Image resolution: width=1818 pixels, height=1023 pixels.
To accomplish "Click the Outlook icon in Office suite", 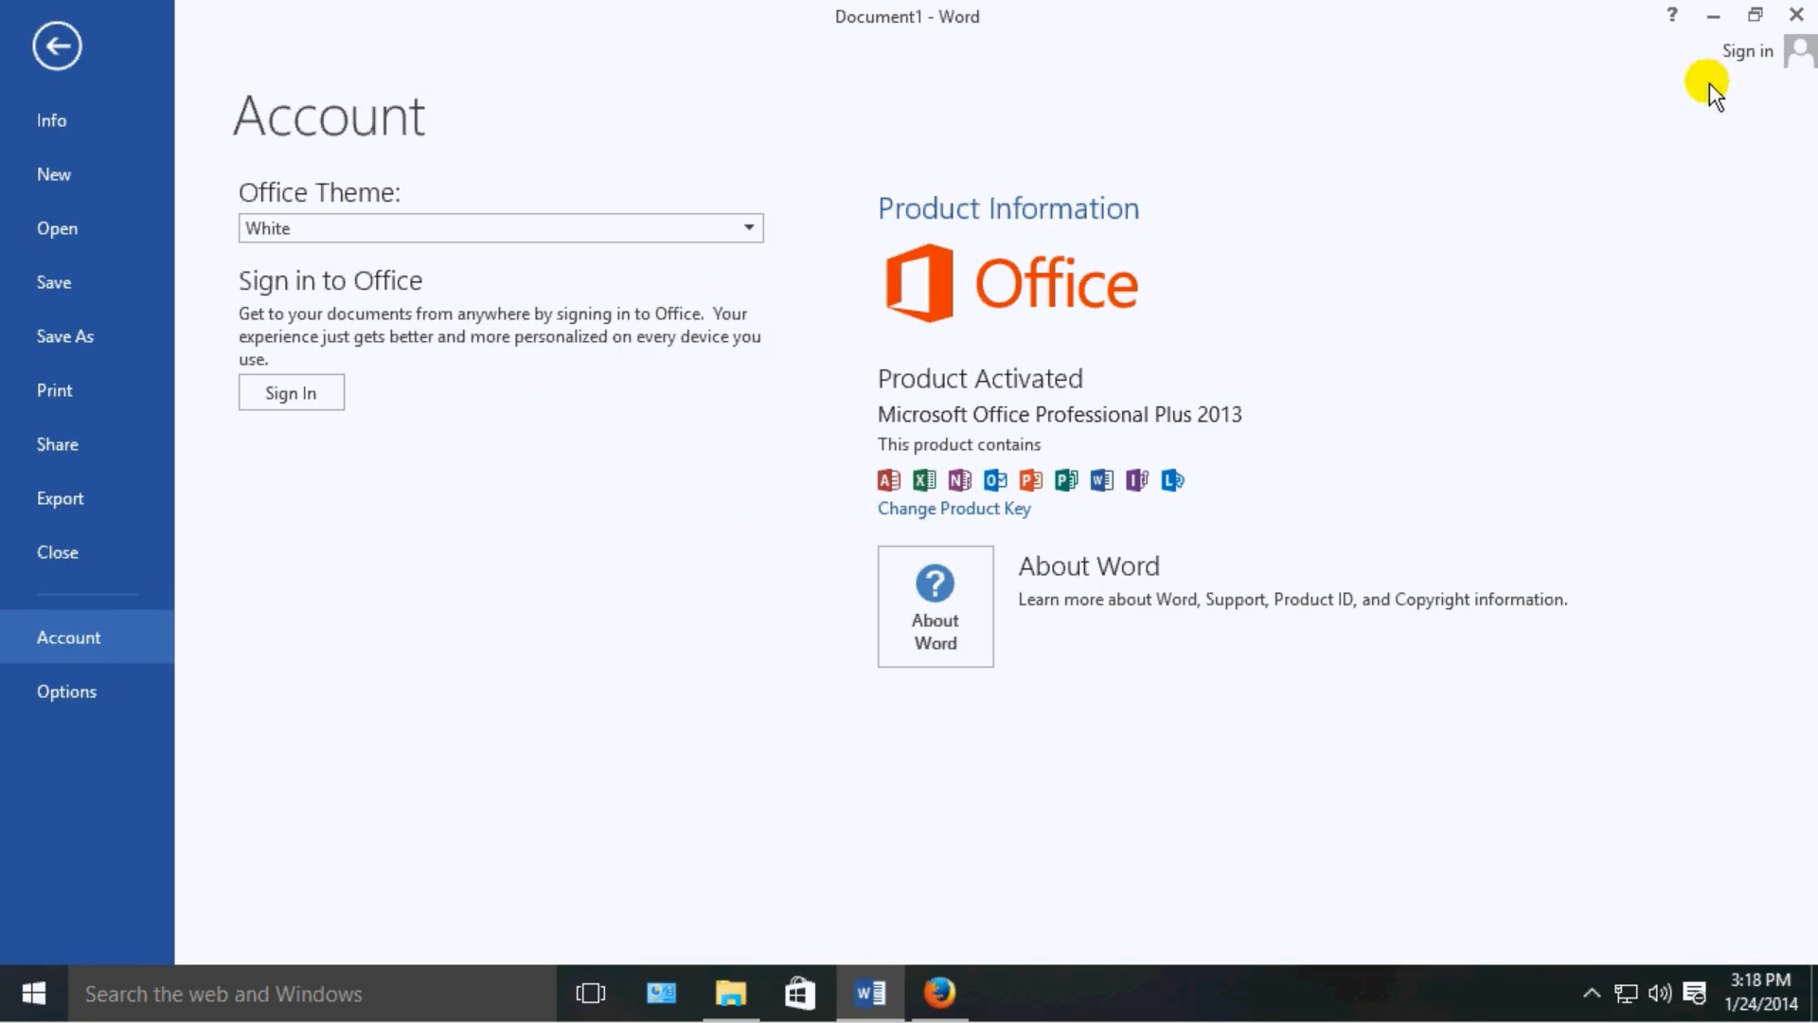I will (x=994, y=479).
